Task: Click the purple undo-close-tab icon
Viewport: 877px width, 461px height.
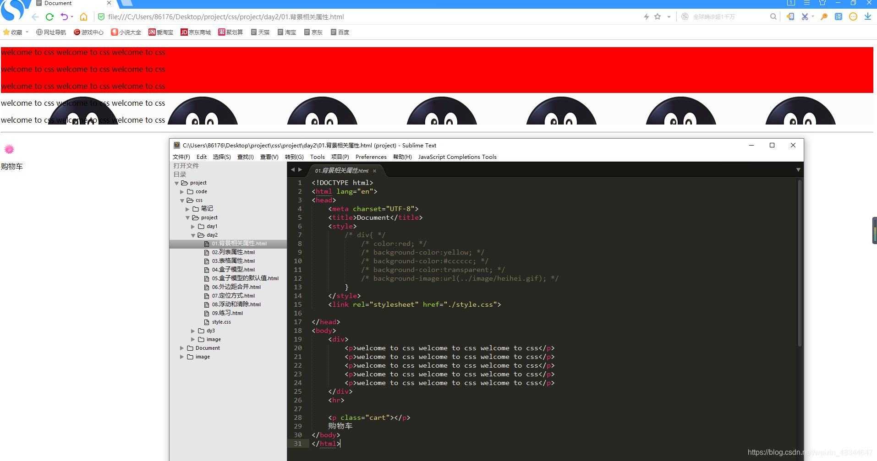Action: tap(64, 17)
